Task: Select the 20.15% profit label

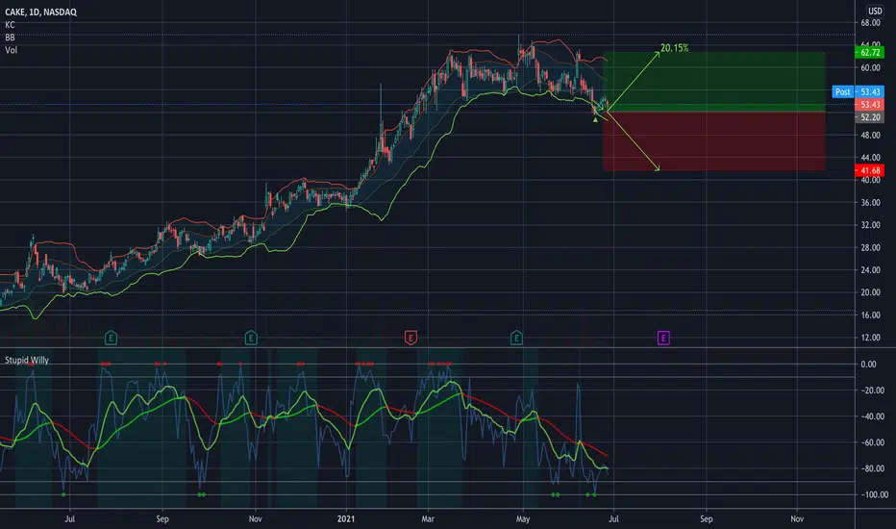Action: (674, 48)
